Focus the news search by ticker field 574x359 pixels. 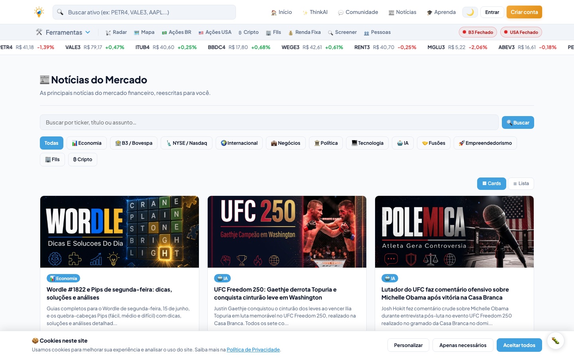(x=269, y=122)
